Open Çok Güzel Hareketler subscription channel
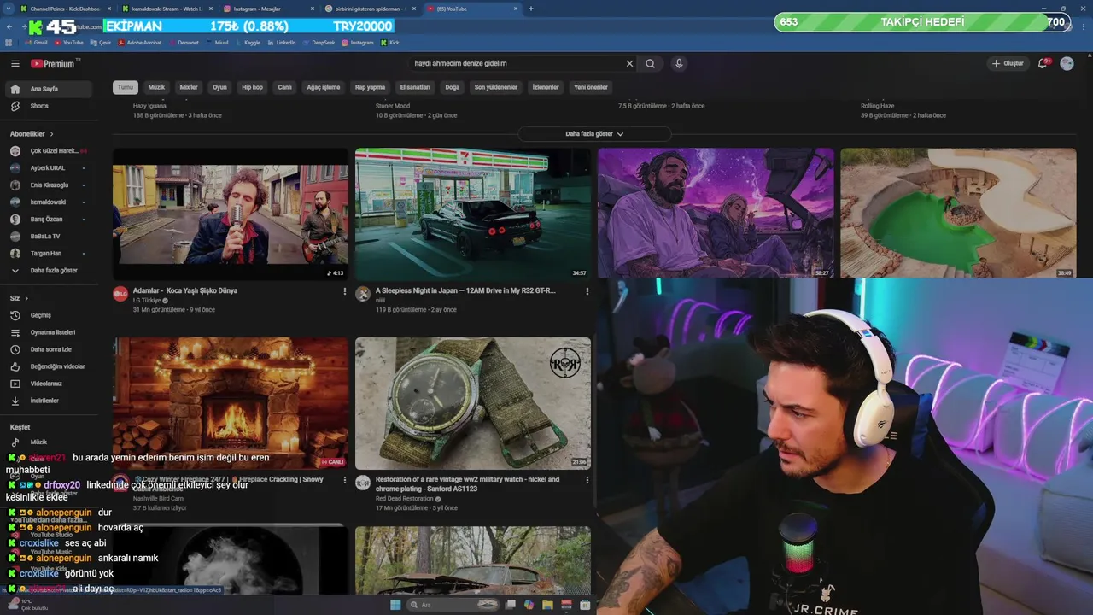 click(x=51, y=151)
